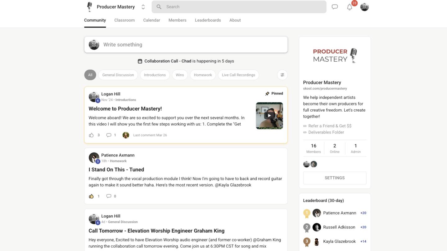This screenshot has width=447, height=251.
Task: Open the I Stand On This - Tuned post
Action: (x=116, y=170)
